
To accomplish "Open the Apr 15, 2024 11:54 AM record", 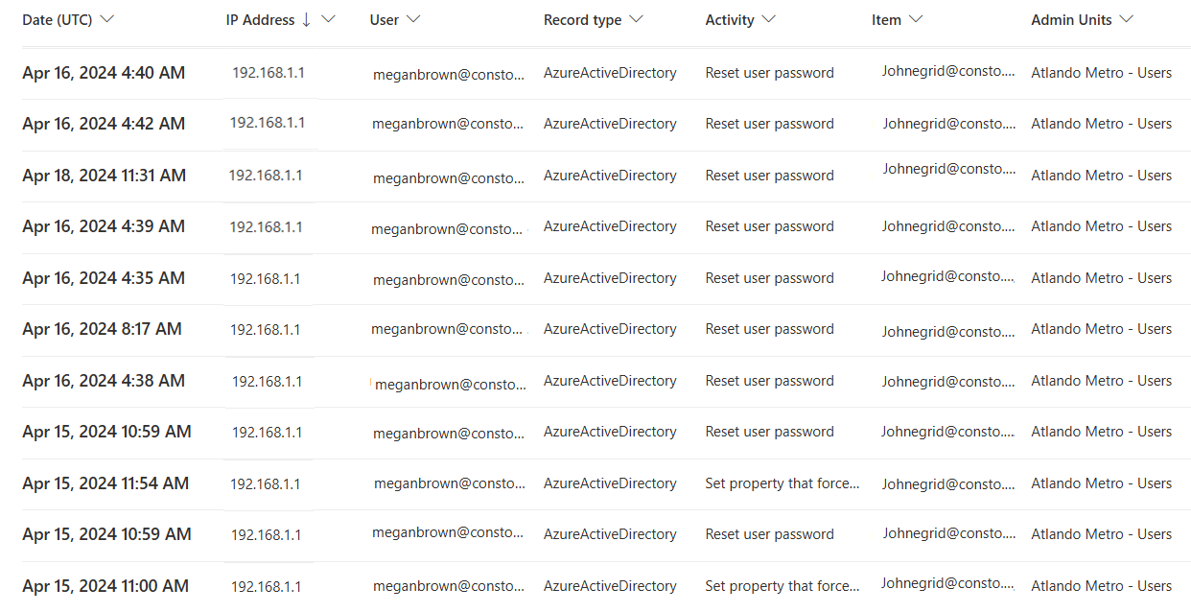I will 106,483.
